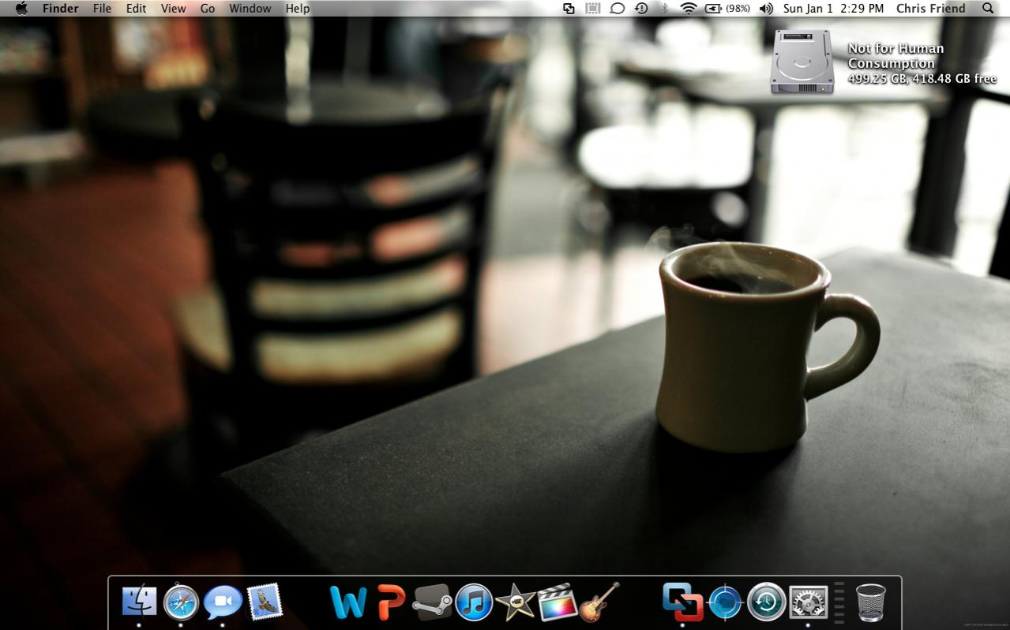The height and width of the screenshot is (630, 1010).
Task: Click VMware menu bar status icon
Action: point(569,9)
